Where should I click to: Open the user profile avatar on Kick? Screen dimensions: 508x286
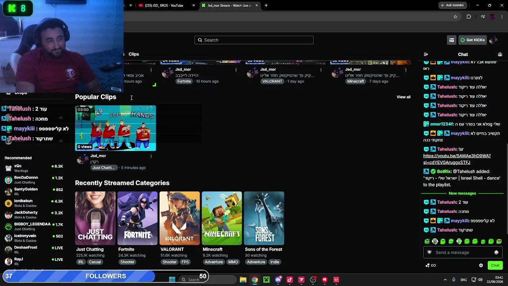click(x=493, y=40)
